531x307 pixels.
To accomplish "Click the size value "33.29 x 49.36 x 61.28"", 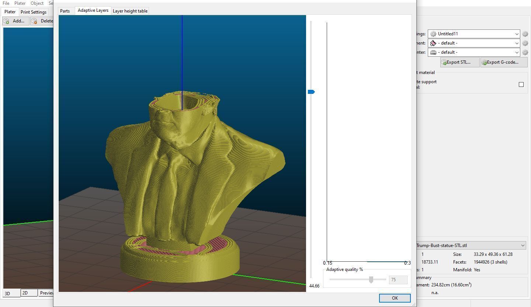I will point(493,254).
